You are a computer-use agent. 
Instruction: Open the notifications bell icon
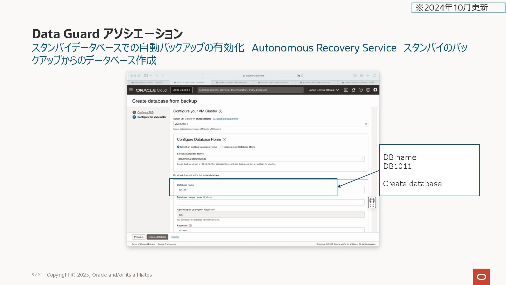(353, 90)
